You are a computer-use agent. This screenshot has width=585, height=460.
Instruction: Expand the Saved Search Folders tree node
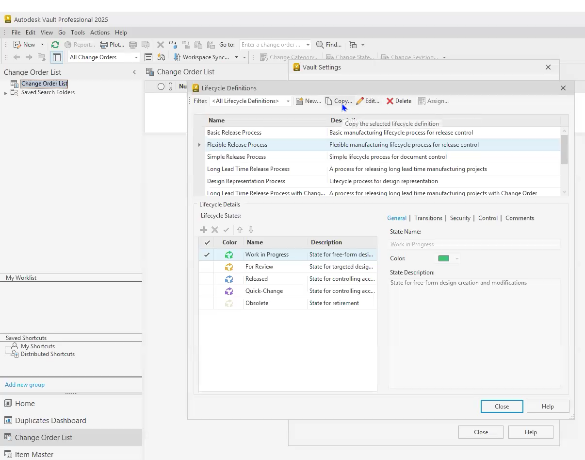(x=6, y=93)
